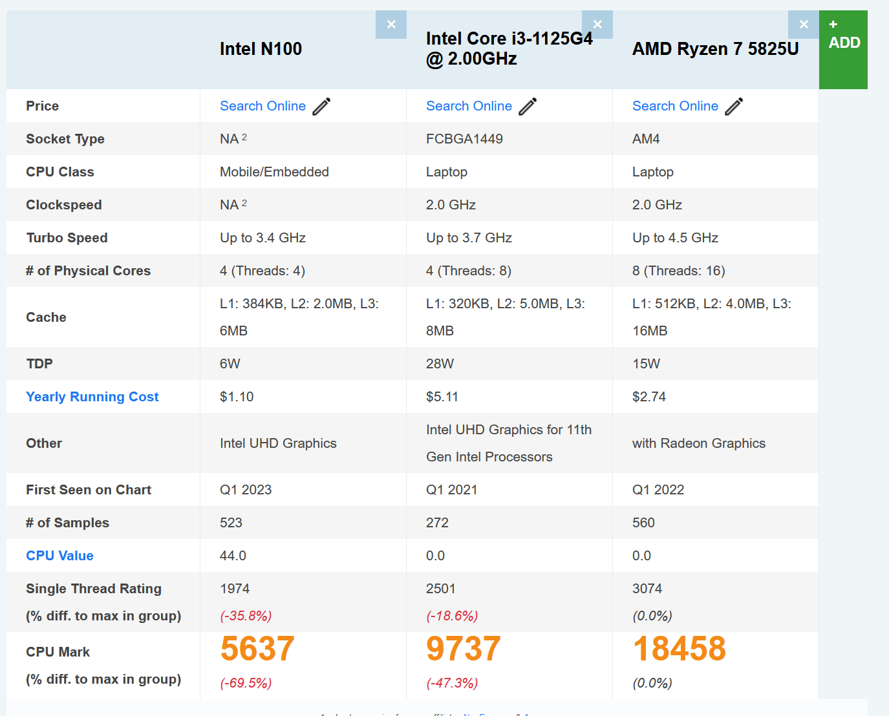Image resolution: width=889 pixels, height=716 pixels.
Task: Click the Single Thread Rating row label
Action: click(94, 589)
